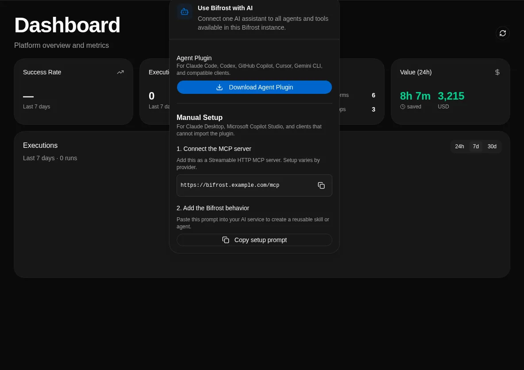The width and height of the screenshot is (524, 370).
Task: Click the 'Manual Setup' heading
Action: coord(200,118)
